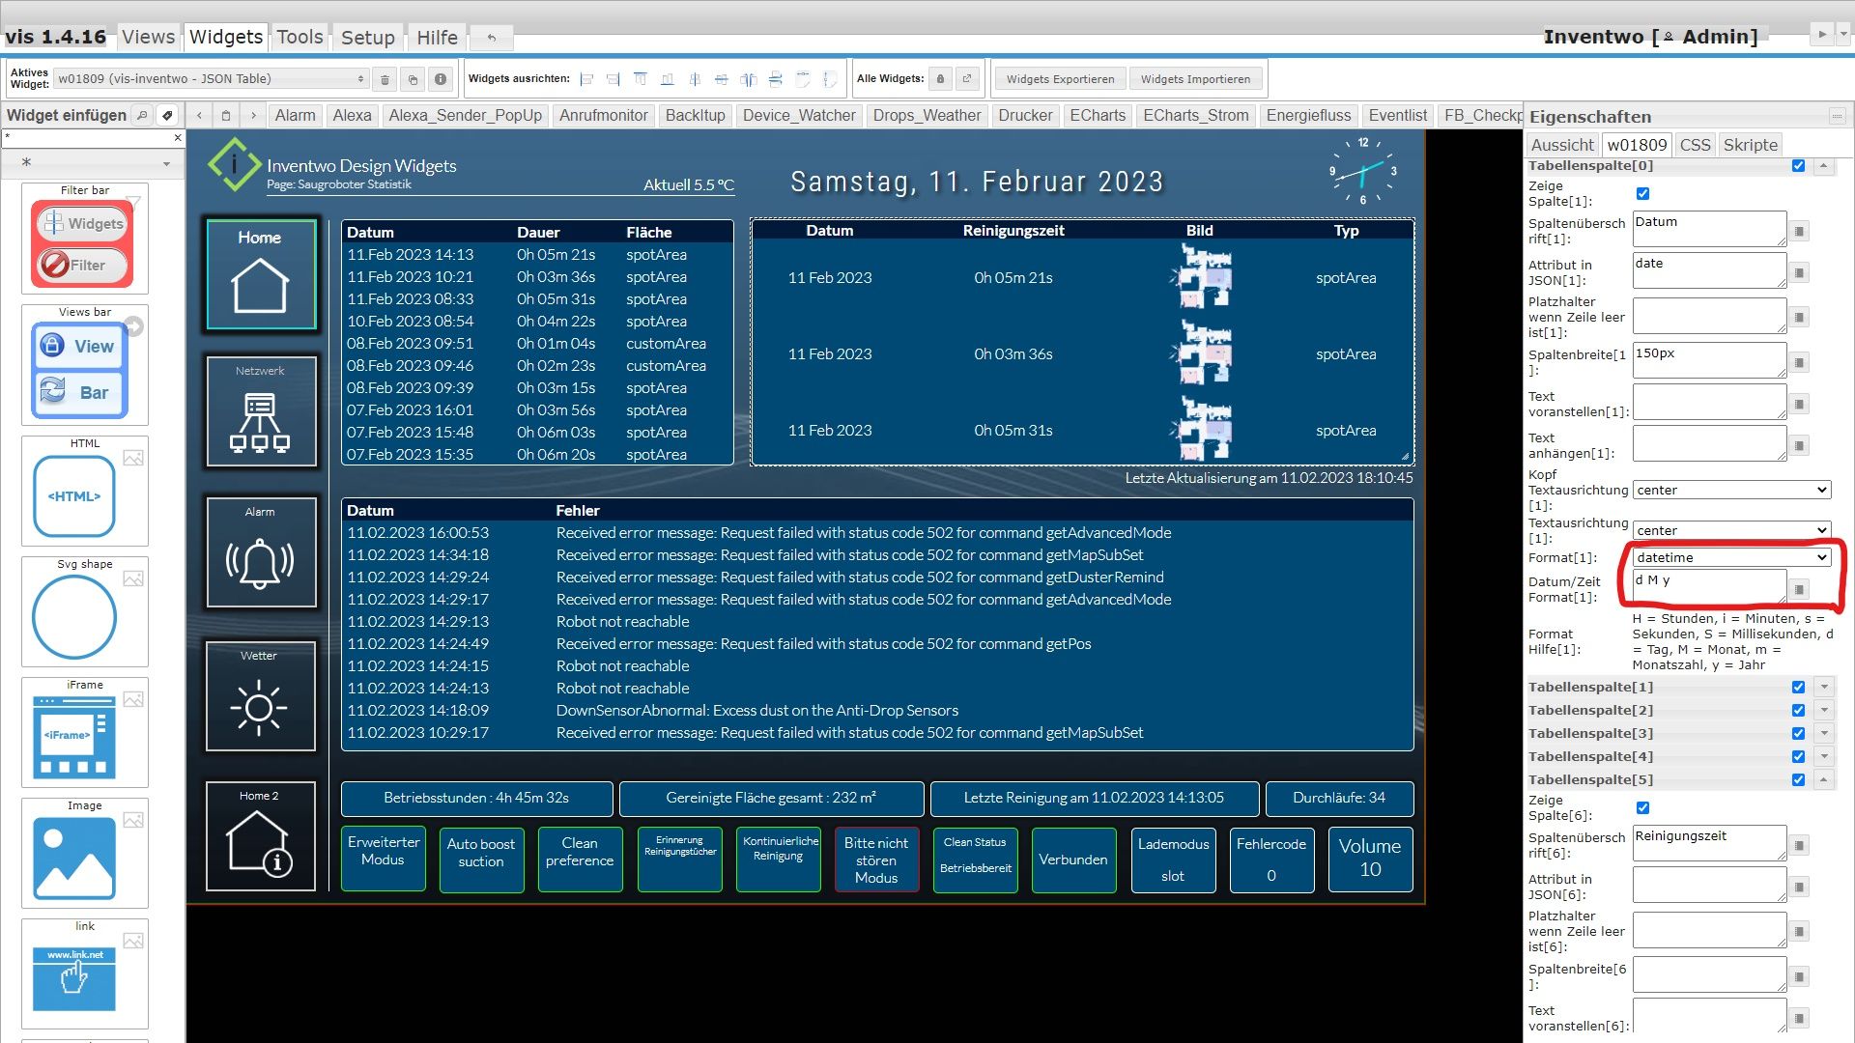Click the Spaltenüberschrift[1] Datum field
Screen dimensions: 1855x1043
tap(1709, 230)
